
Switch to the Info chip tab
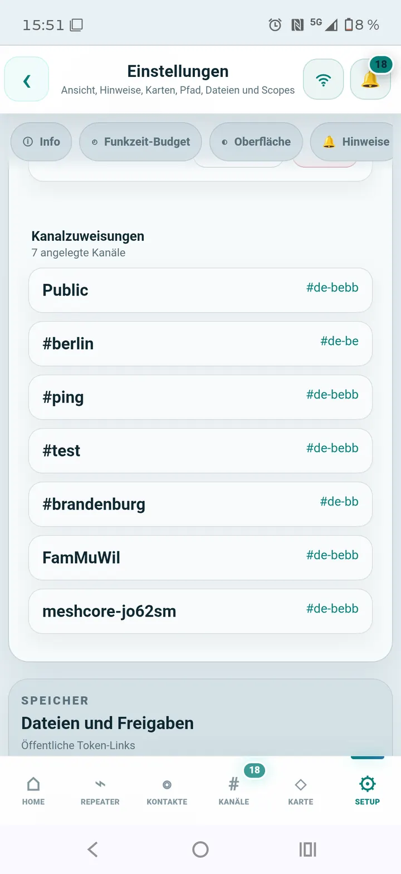click(41, 142)
